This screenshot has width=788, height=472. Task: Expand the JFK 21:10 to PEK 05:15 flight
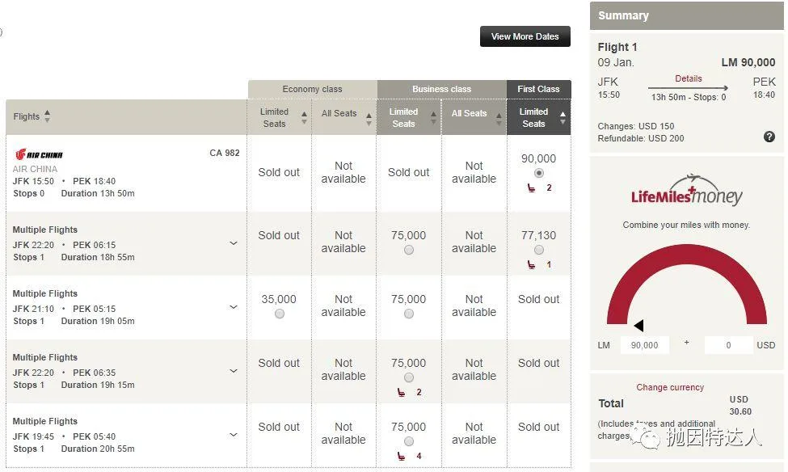pos(234,307)
